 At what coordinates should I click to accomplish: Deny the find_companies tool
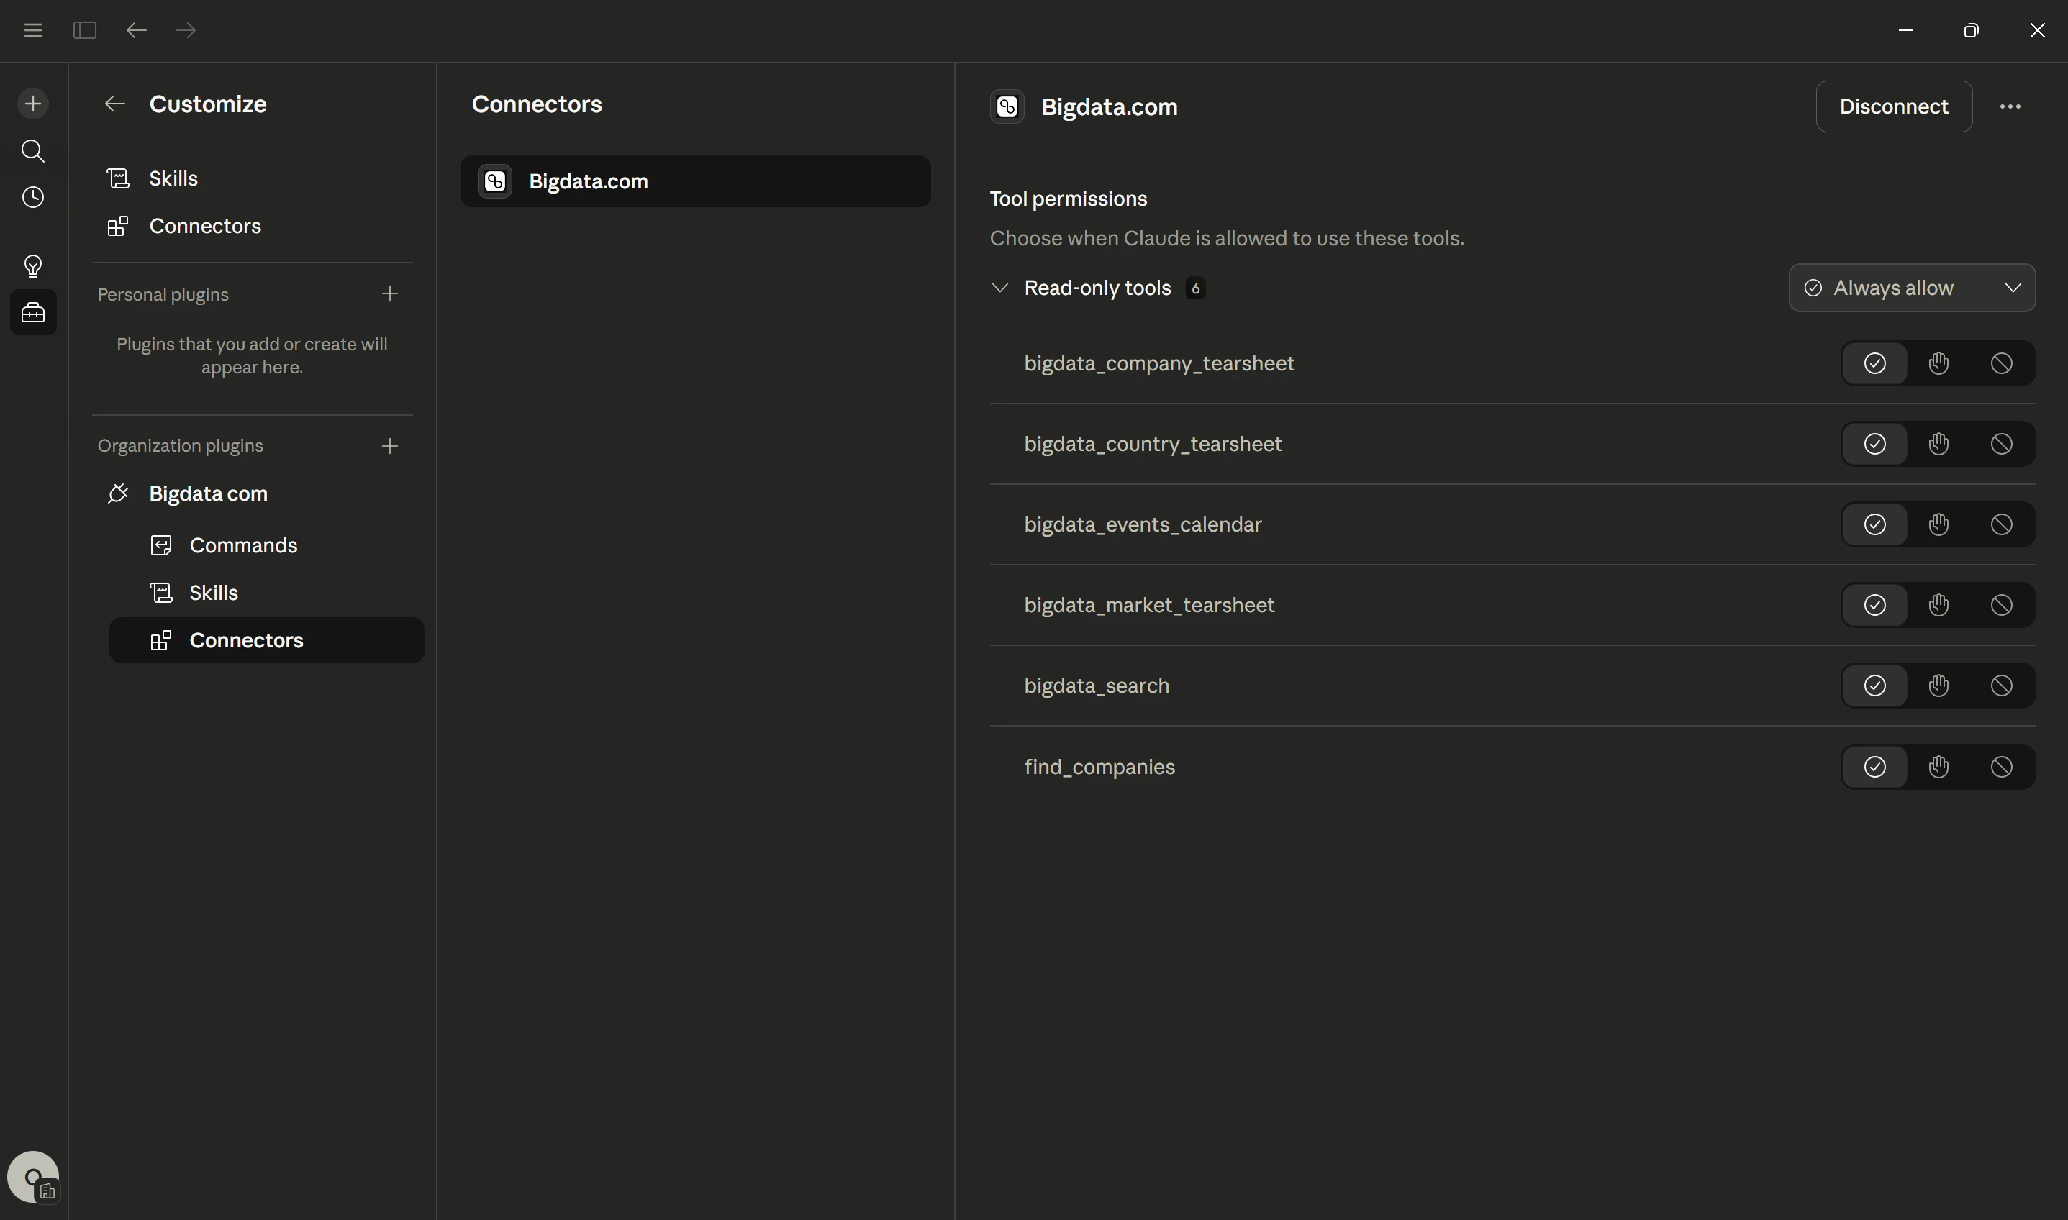[2001, 766]
